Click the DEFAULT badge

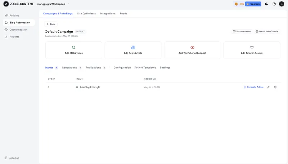[80, 32]
